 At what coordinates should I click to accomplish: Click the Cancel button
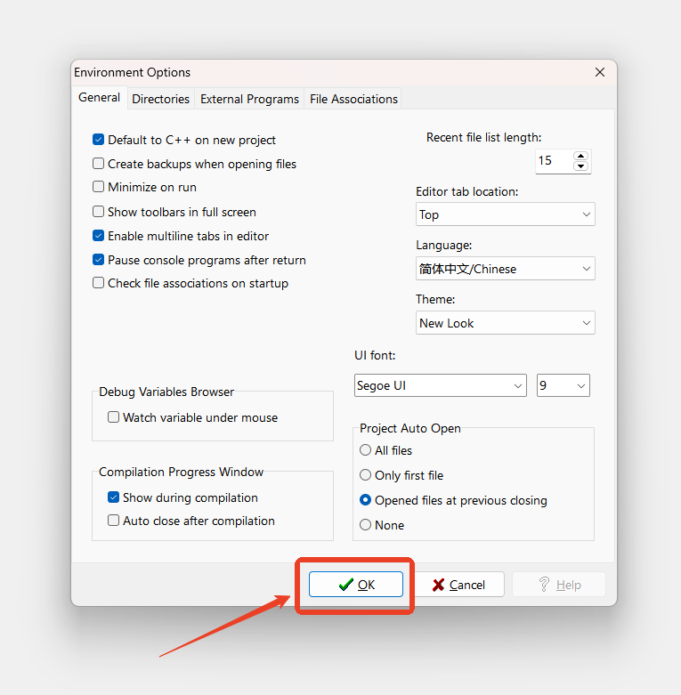458,585
